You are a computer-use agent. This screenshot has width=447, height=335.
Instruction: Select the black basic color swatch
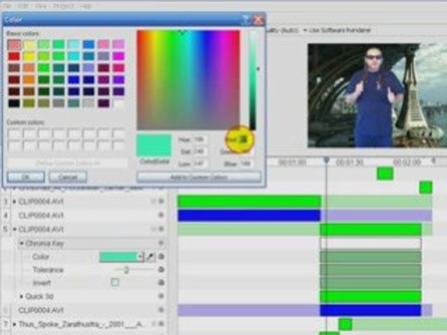click(x=14, y=103)
